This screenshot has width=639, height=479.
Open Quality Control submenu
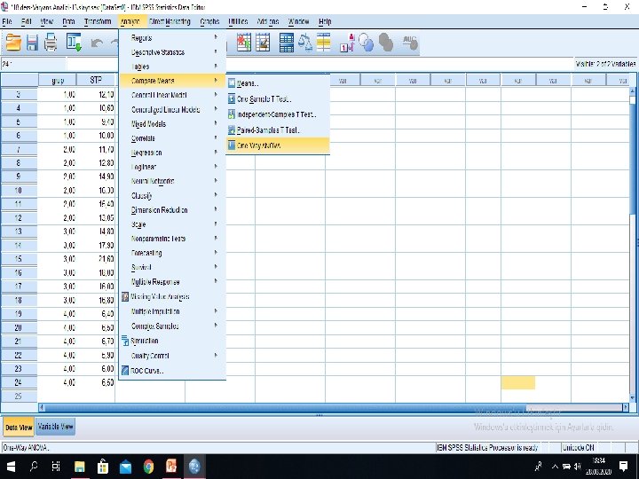173,356
